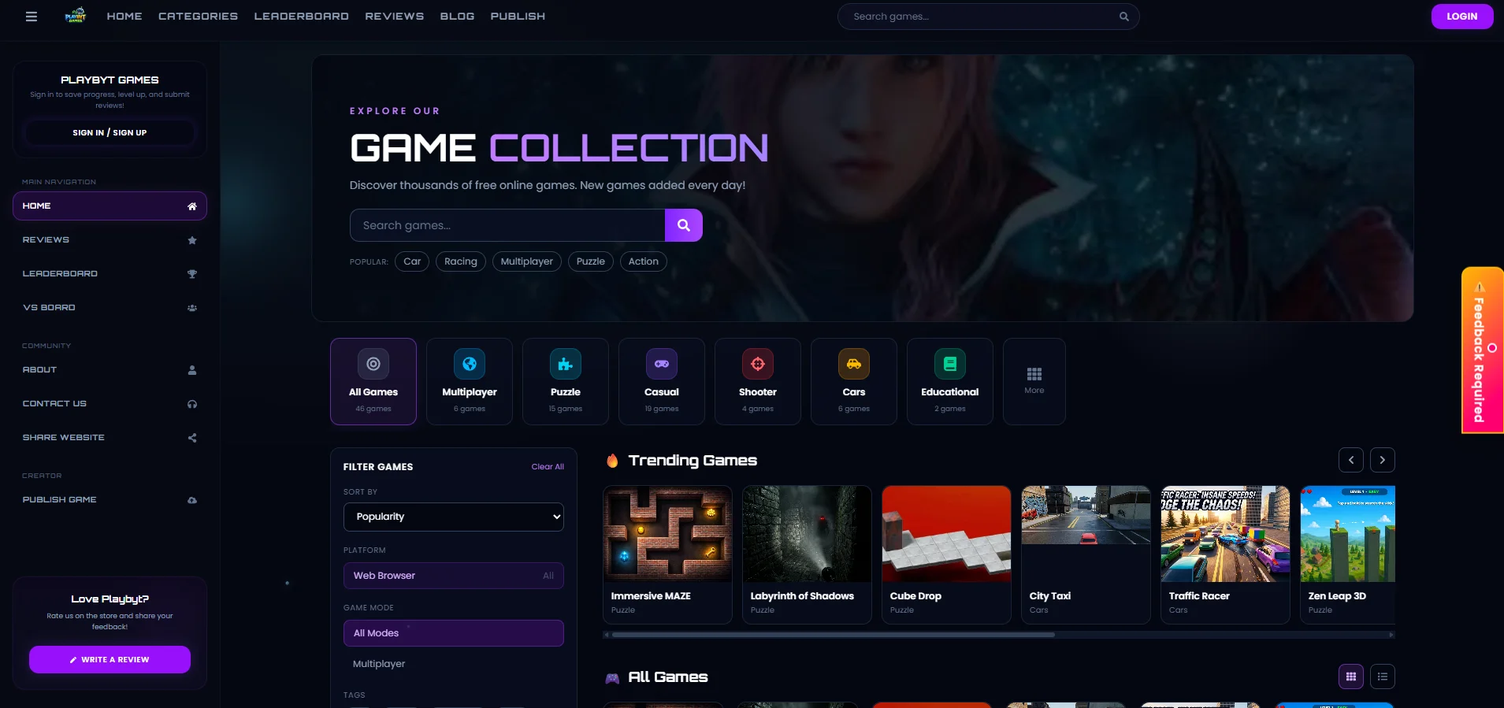Select the Educational book category icon
The width and height of the screenshot is (1504, 708).
click(950, 364)
